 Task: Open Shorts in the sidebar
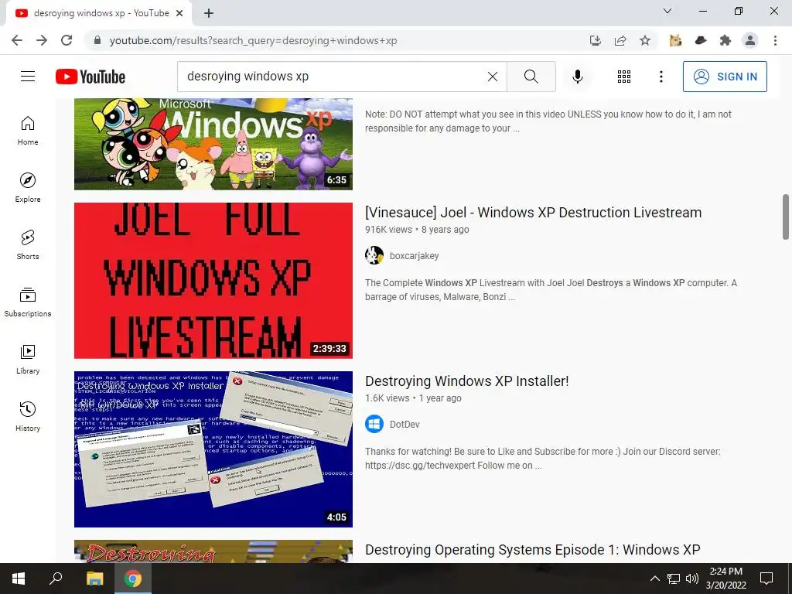[x=28, y=245]
